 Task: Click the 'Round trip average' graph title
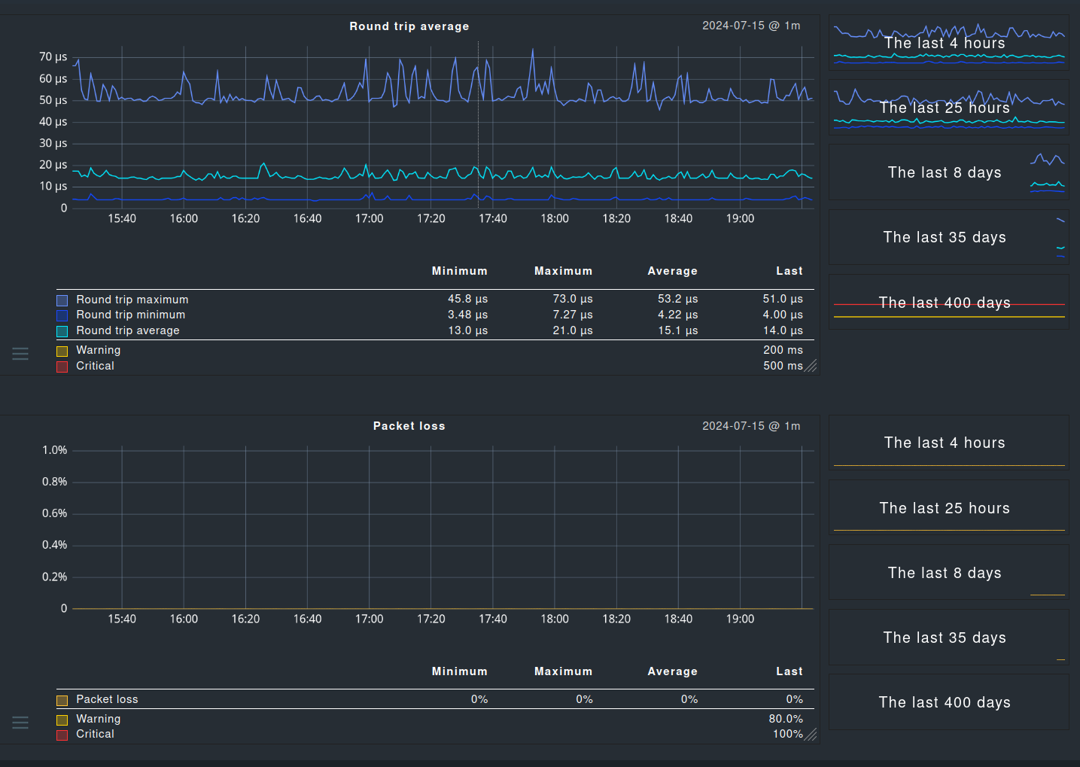409,26
